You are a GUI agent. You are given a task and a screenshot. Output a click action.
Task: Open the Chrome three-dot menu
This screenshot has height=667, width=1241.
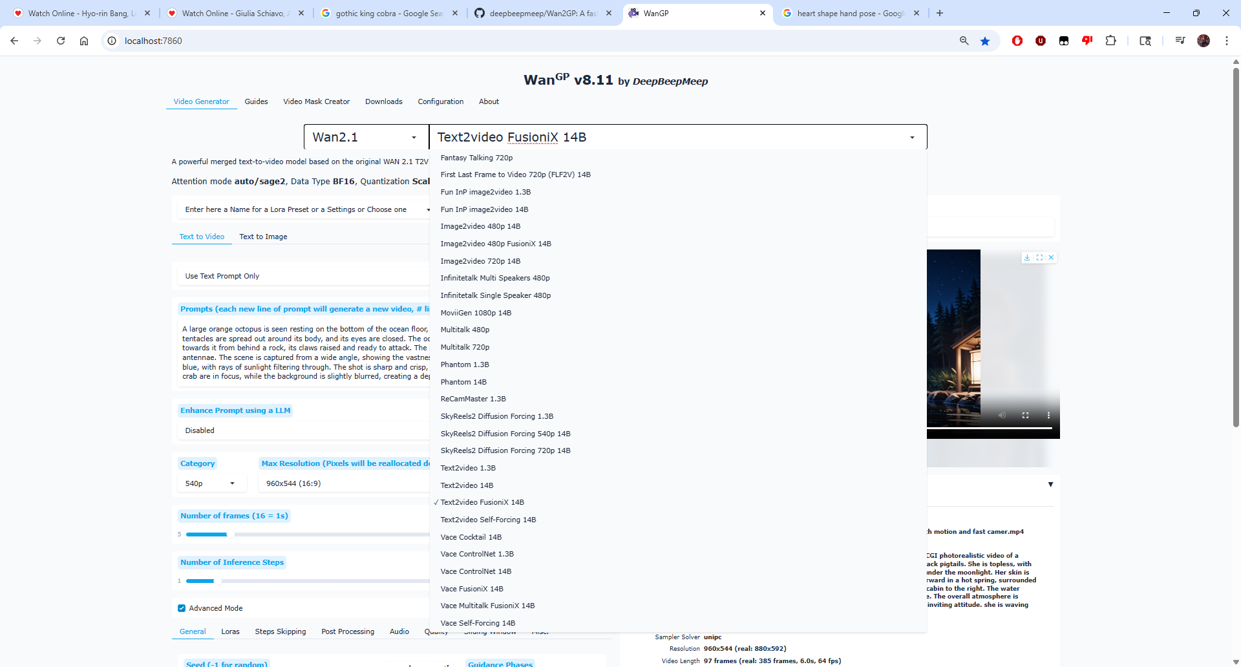1227,41
